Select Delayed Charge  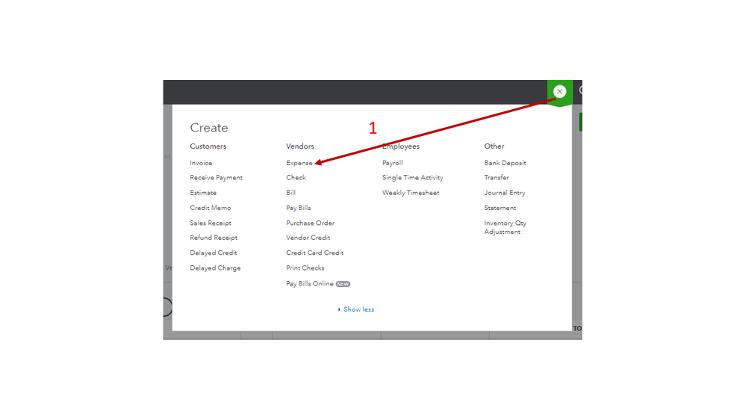[x=215, y=268]
